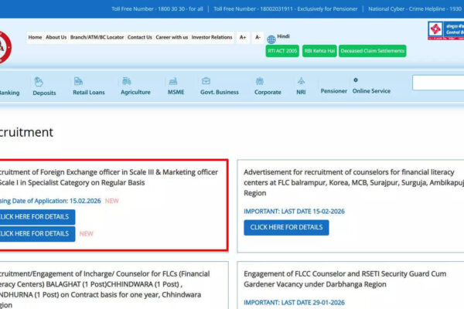The width and height of the screenshot is (464, 309).
Task: Switch language to Hindi
Action: [283, 36]
